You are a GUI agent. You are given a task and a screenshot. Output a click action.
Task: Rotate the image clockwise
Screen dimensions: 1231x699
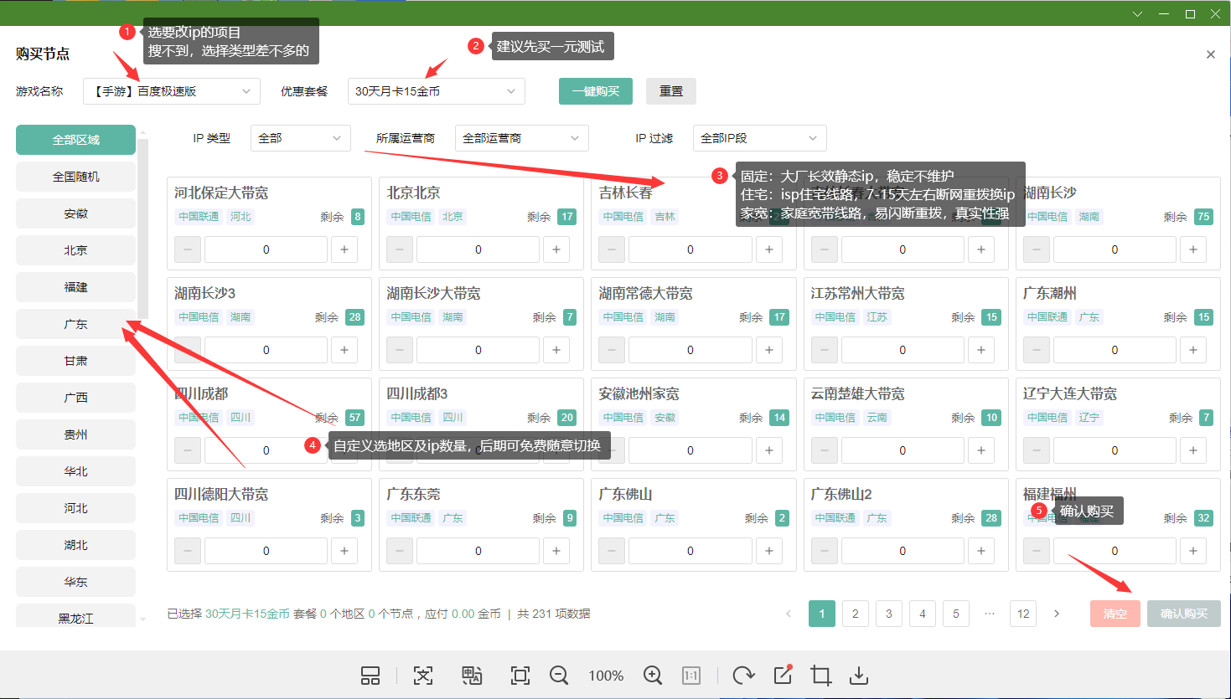[x=742, y=676]
